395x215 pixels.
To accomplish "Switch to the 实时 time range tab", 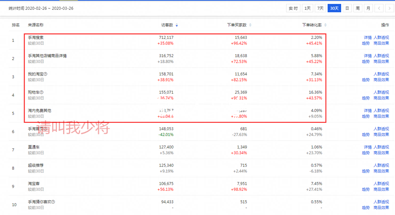I will pos(293,8).
